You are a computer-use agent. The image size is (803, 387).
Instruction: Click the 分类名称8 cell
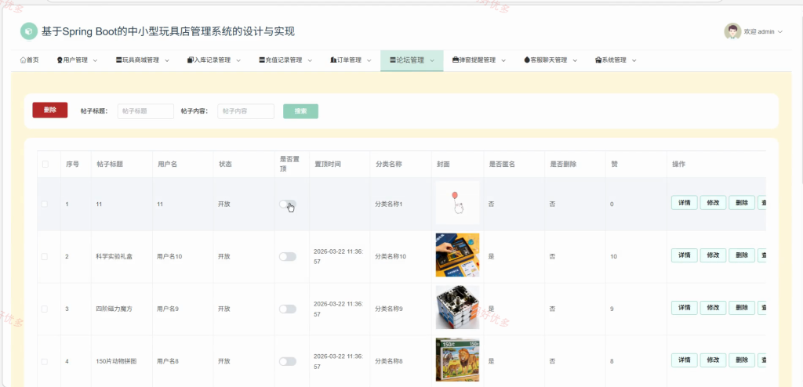coord(389,361)
